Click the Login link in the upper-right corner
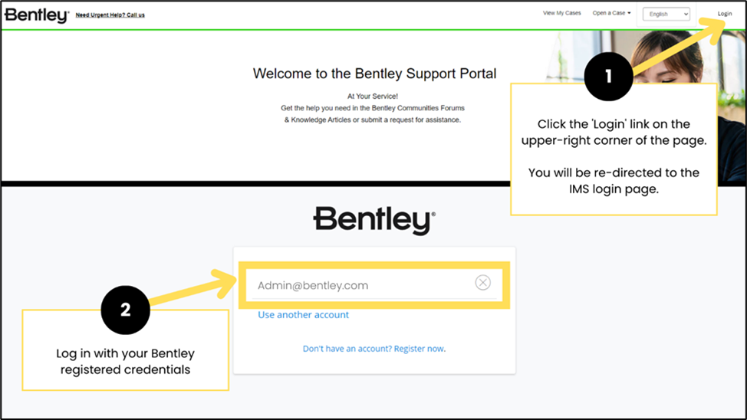 pos(724,14)
